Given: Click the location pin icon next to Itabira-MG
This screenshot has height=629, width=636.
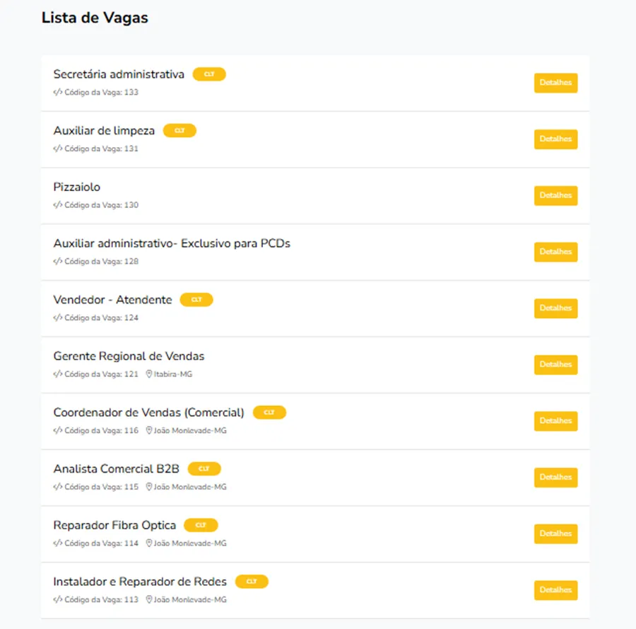Looking at the screenshot, I should (x=149, y=374).
